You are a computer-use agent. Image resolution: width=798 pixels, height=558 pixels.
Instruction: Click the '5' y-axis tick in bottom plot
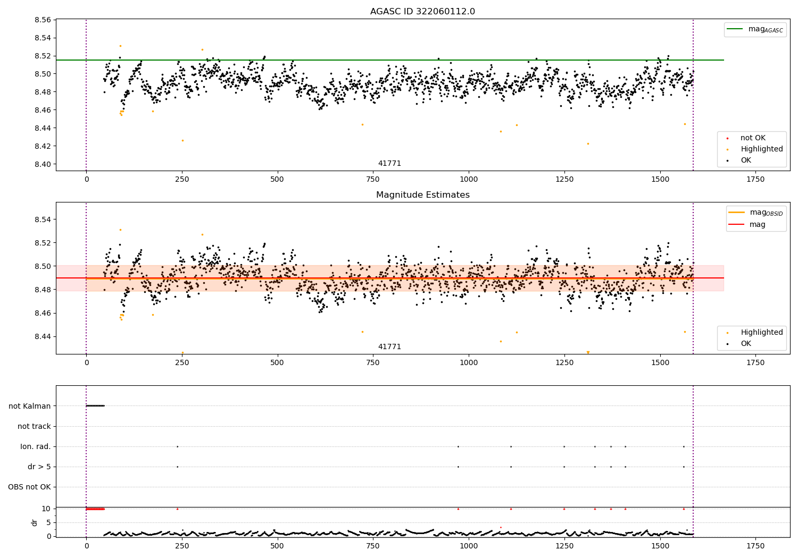(x=49, y=522)
